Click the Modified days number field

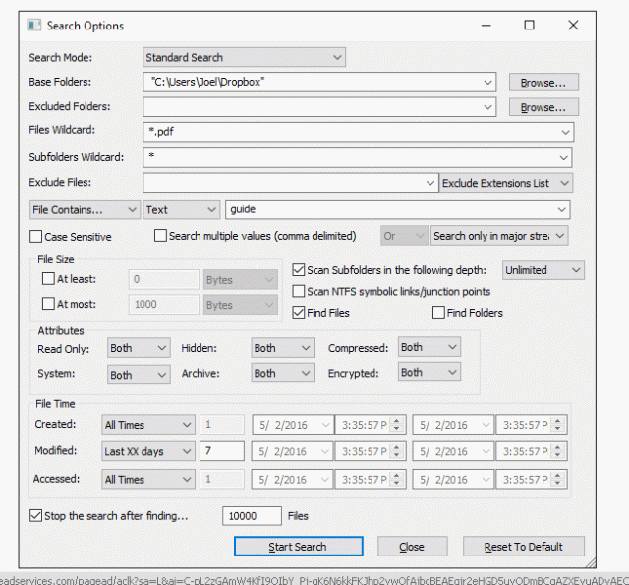click(221, 452)
